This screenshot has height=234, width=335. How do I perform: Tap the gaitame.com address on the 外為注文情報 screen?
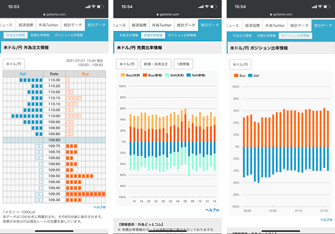pos(56,14)
